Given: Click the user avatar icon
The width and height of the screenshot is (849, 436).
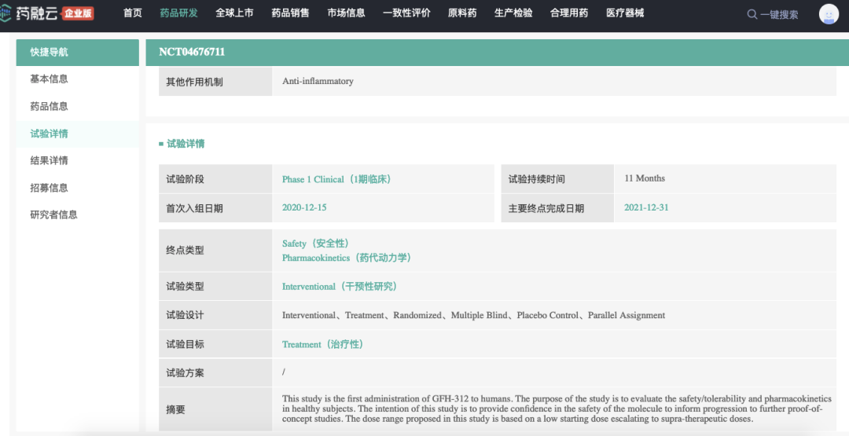Looking at the screenshot, I should (x=829, y=14).
